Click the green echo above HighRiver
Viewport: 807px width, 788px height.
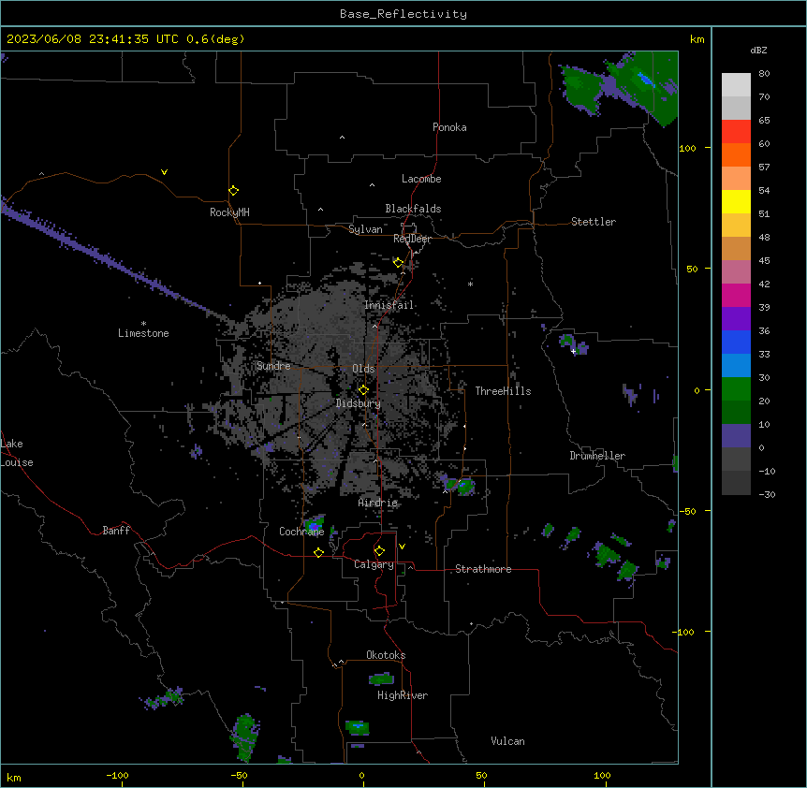(381, 679)
